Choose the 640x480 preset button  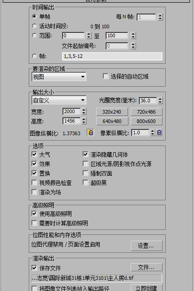coord(112,121)
